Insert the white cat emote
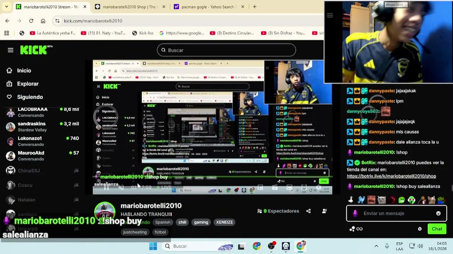 pyautogui.click(x=381, y=200)
